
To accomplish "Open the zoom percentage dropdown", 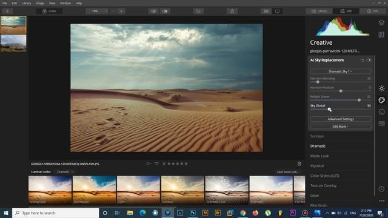I will (97, 11).
